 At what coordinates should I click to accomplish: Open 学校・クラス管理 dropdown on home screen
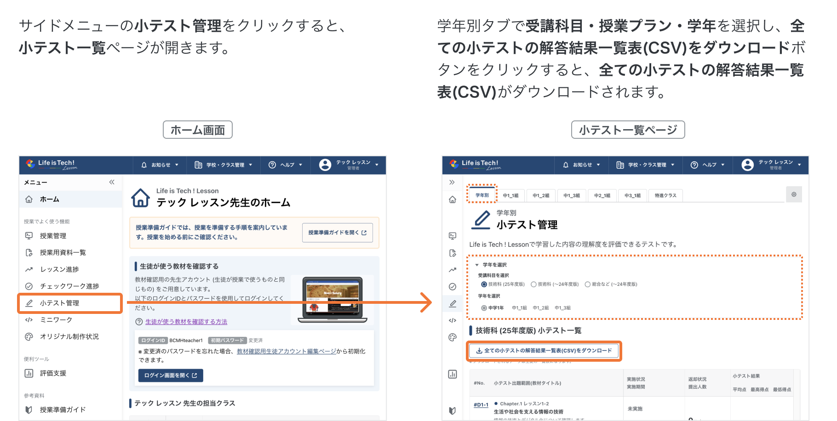click(224, 165)
